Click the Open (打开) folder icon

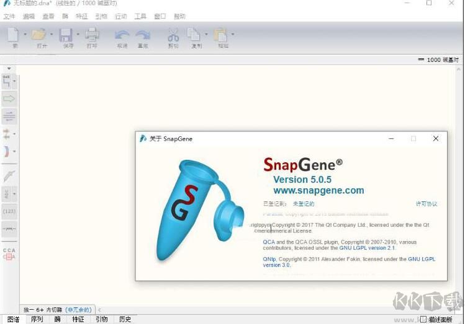(39, 35)
